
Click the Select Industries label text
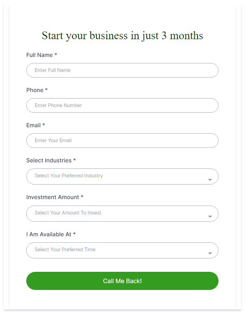49,160
